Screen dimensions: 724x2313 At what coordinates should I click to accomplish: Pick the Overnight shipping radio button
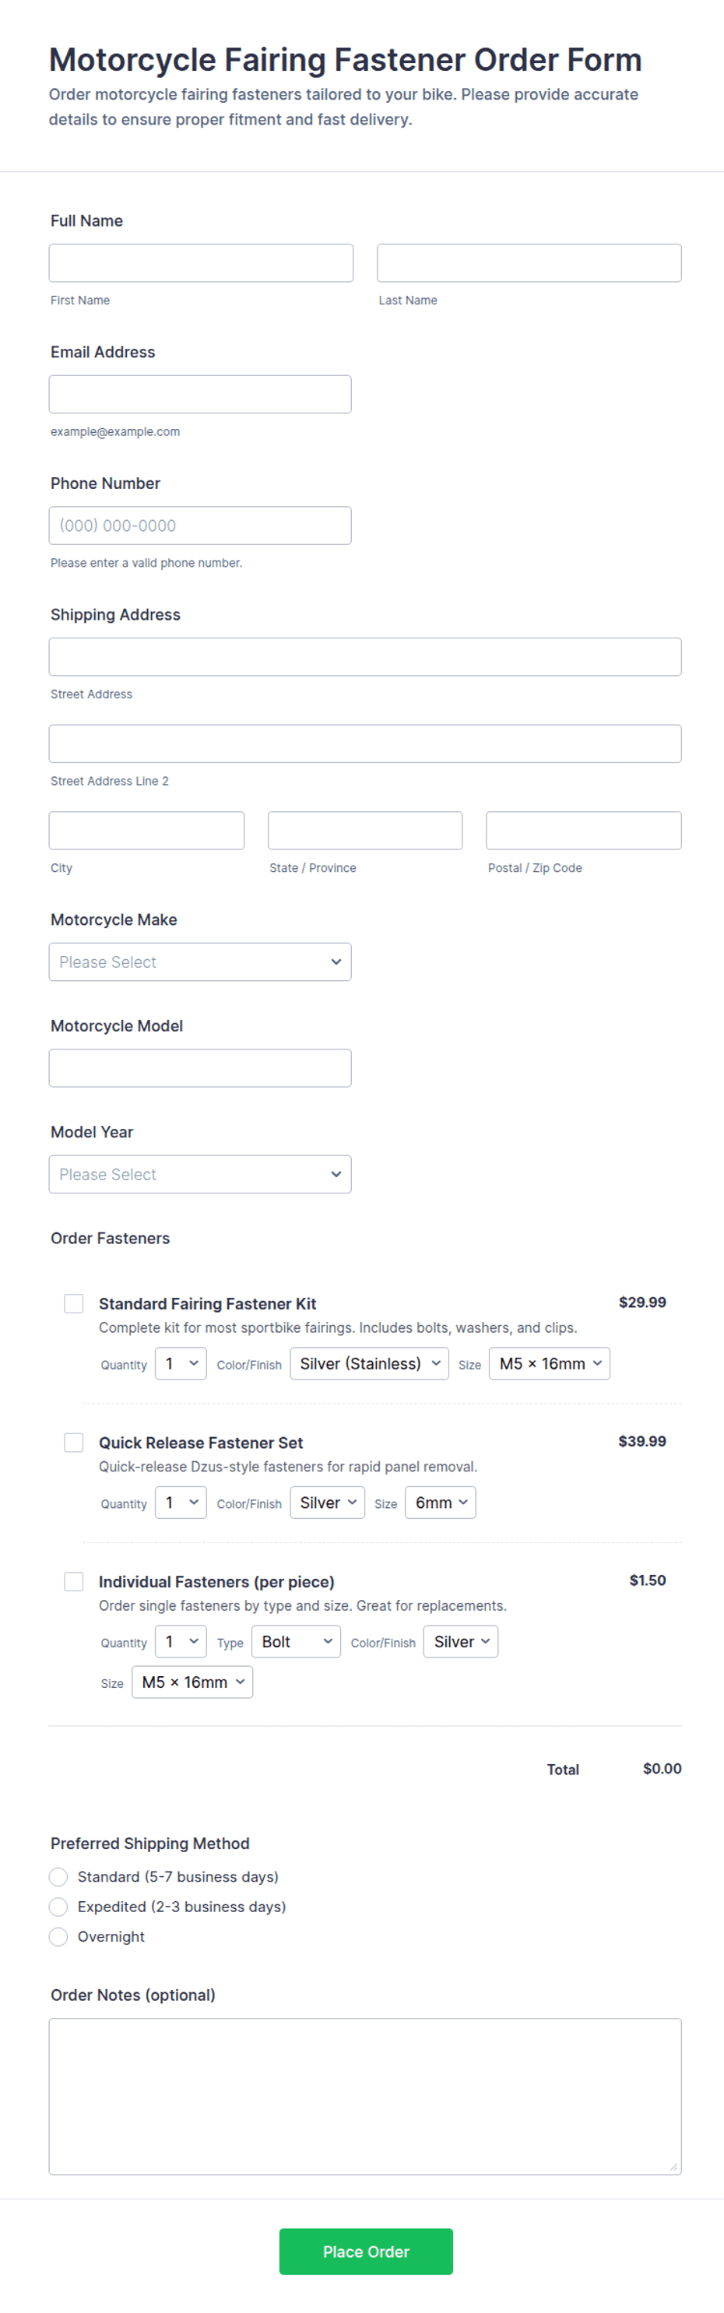58,1936
